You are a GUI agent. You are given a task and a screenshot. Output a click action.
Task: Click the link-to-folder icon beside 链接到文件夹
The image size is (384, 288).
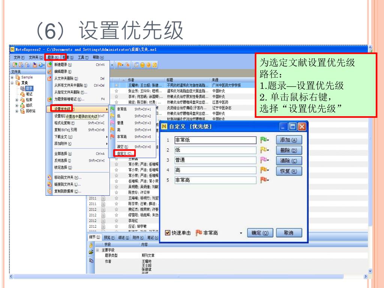(x=49, y=184)
